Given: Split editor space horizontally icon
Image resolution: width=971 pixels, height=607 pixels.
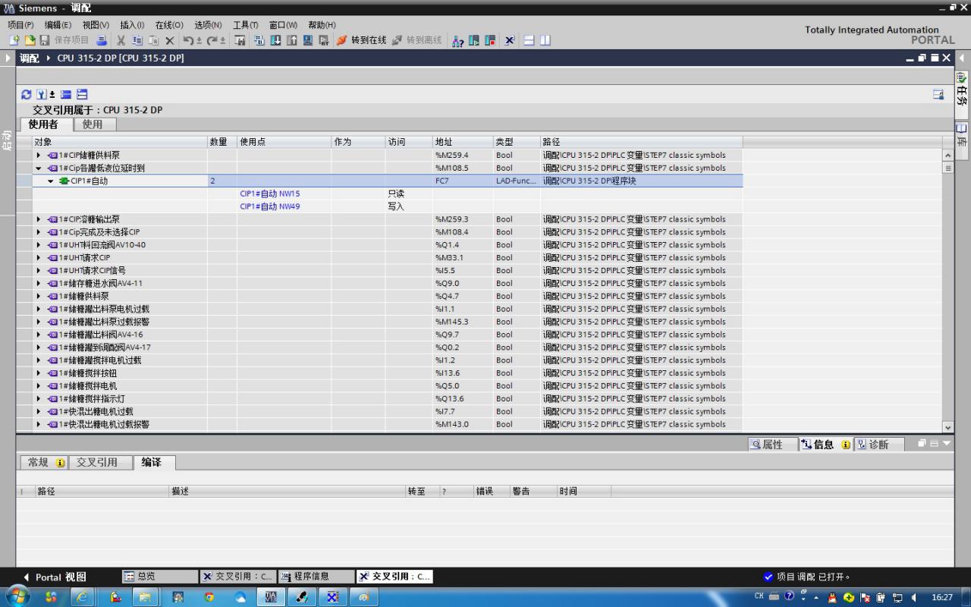Looking at the screenshot, I should pyautogui.click(x=529, y=40).
